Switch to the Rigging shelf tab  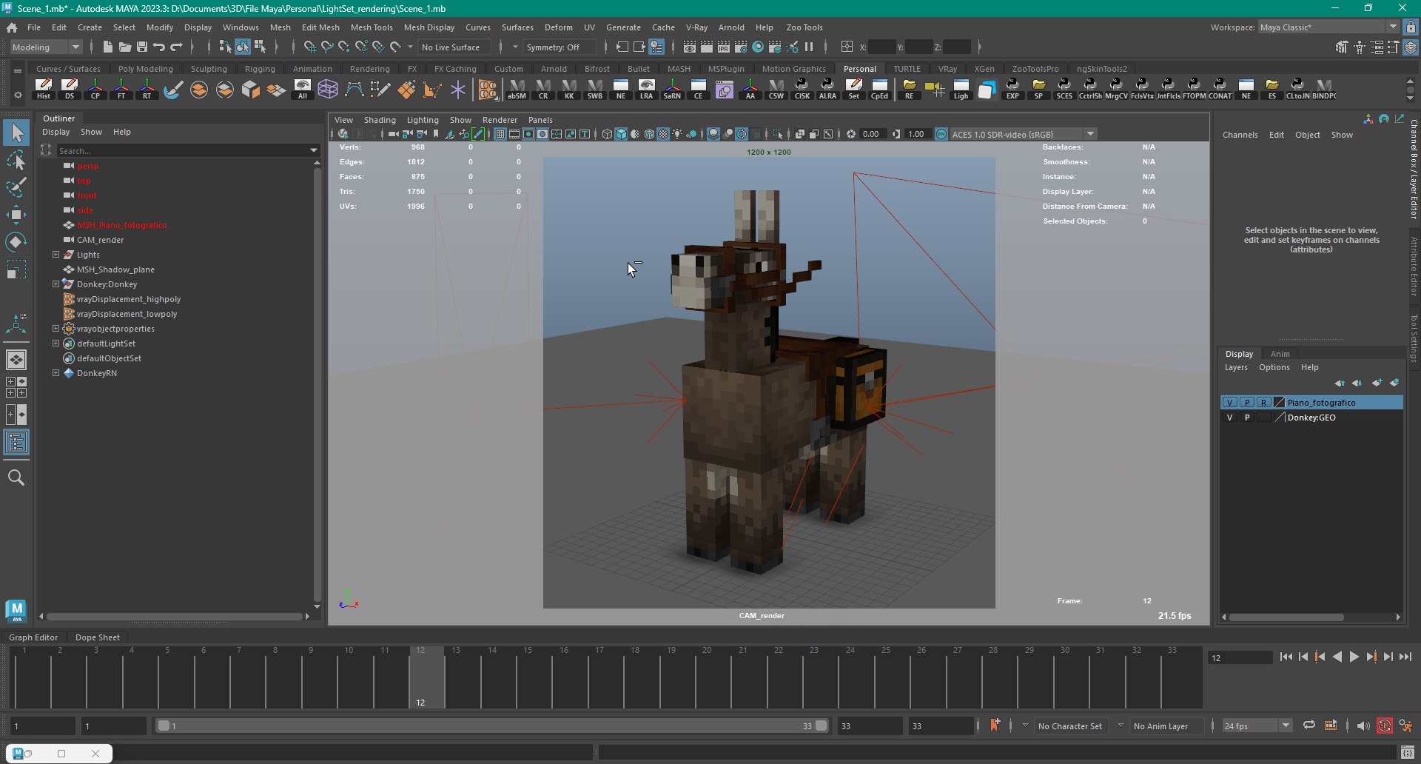click(x=260, y=69)
